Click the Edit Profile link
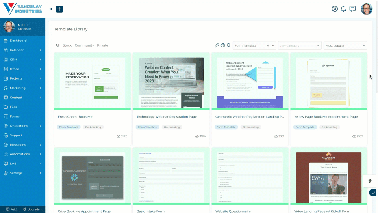Image resolution: width=378 pixels, height=213 pixels. [24, 29]
